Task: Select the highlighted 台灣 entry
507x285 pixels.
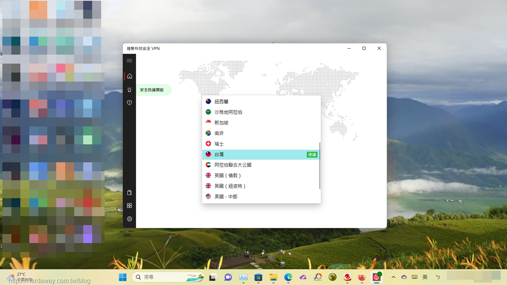Action: (x=261, y=154)
